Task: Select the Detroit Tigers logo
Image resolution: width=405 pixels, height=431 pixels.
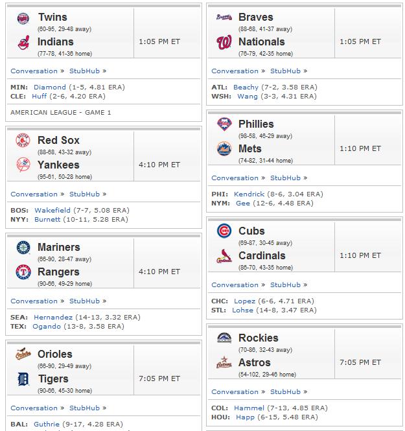Action: click(23, 379)
